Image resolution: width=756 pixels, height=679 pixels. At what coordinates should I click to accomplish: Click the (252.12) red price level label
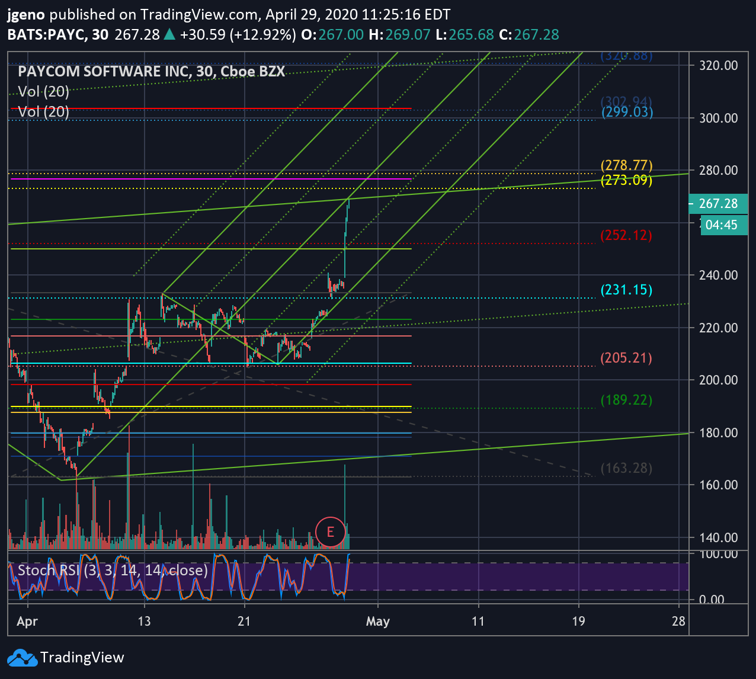coord(626,235)
